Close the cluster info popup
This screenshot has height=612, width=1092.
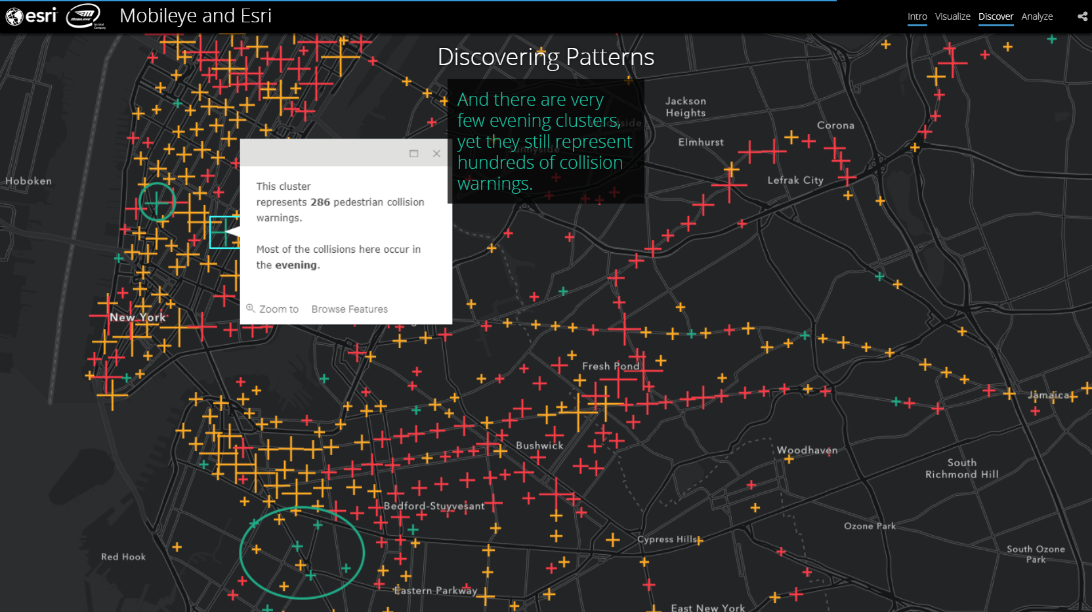(436, 153)
